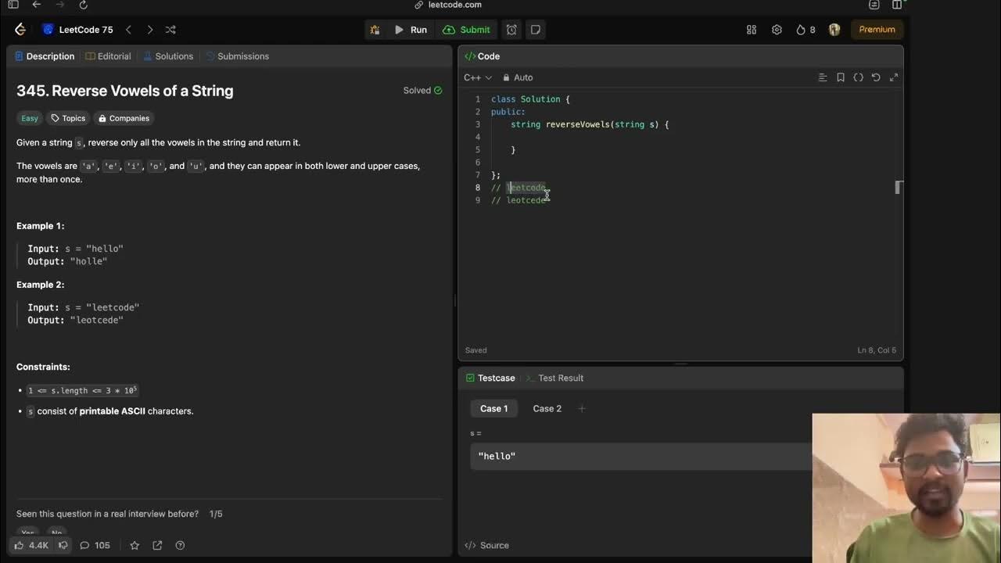Open layout grid icon in top bar
This screenshot has height=563, width=1001.
[x=752, y=30]
